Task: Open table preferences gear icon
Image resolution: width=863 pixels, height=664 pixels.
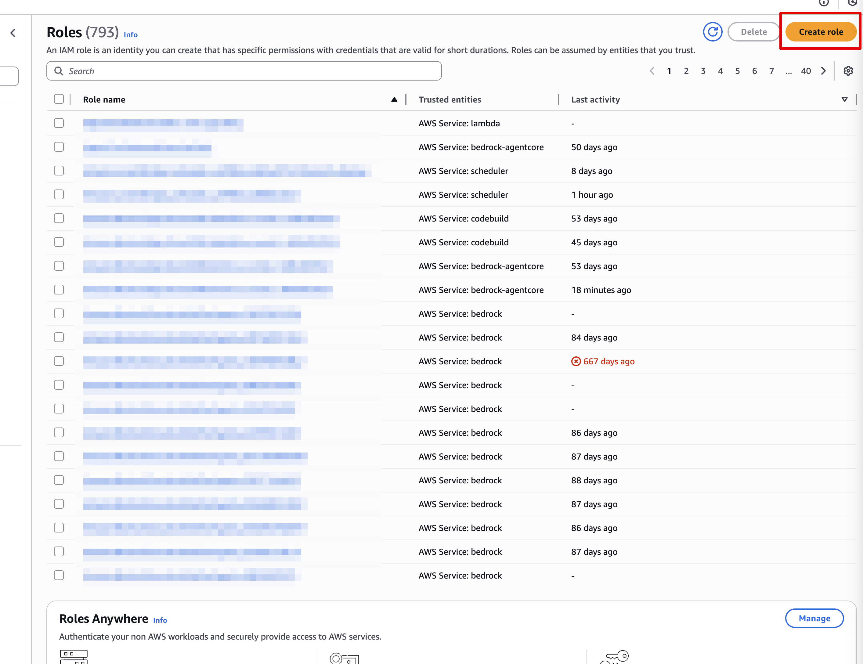Action: click(848, 71)
